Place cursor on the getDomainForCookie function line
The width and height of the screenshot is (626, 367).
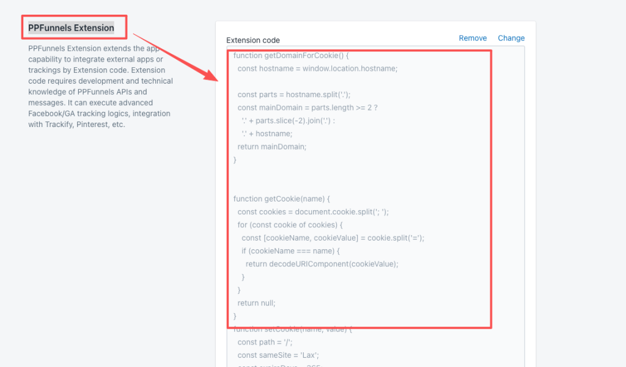(290, 56)
